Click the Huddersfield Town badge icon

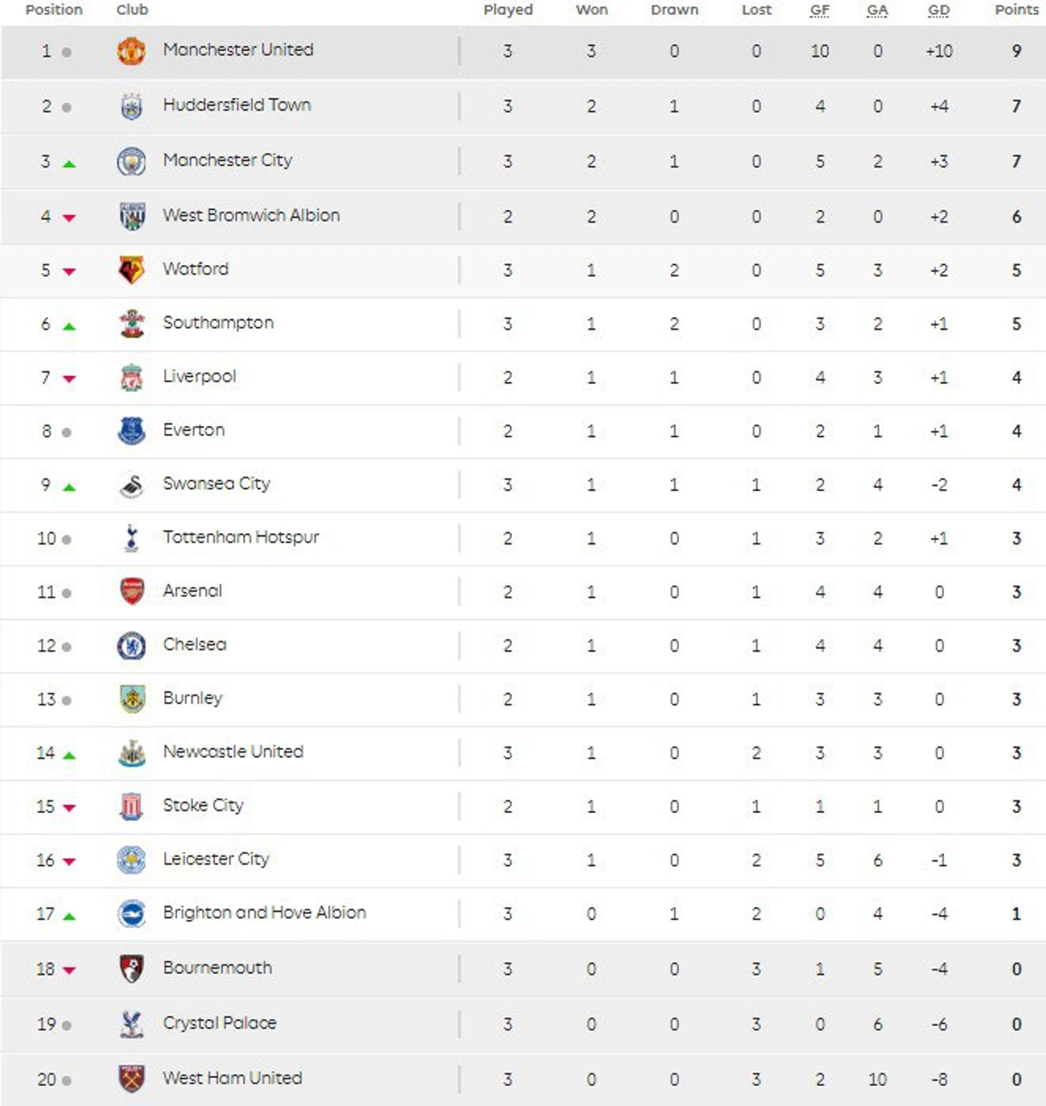131,106
